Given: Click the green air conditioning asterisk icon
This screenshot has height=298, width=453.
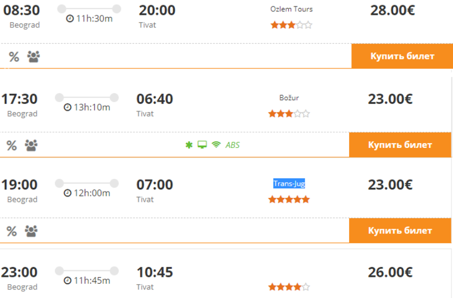Looking at the screenshot, I should pos(189,145).
